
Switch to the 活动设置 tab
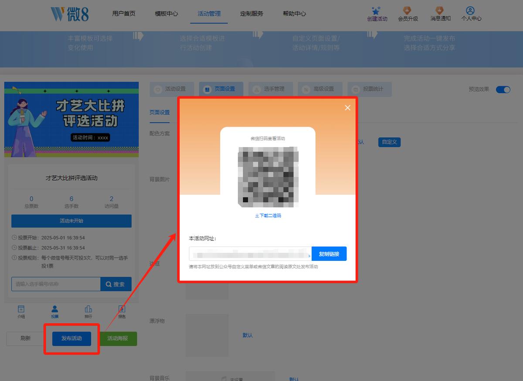pyautogui.click(x=171, y=89)
